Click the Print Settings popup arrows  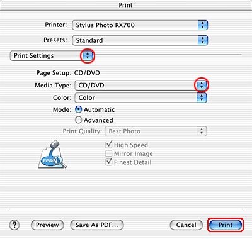[x=88, y=56]
